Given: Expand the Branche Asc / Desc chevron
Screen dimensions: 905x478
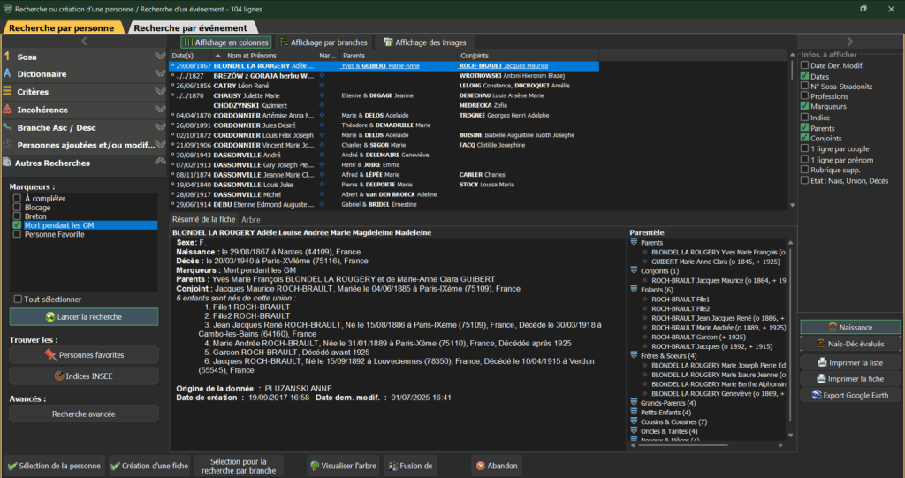Looking at the screenshot, I should pos(160,127).
